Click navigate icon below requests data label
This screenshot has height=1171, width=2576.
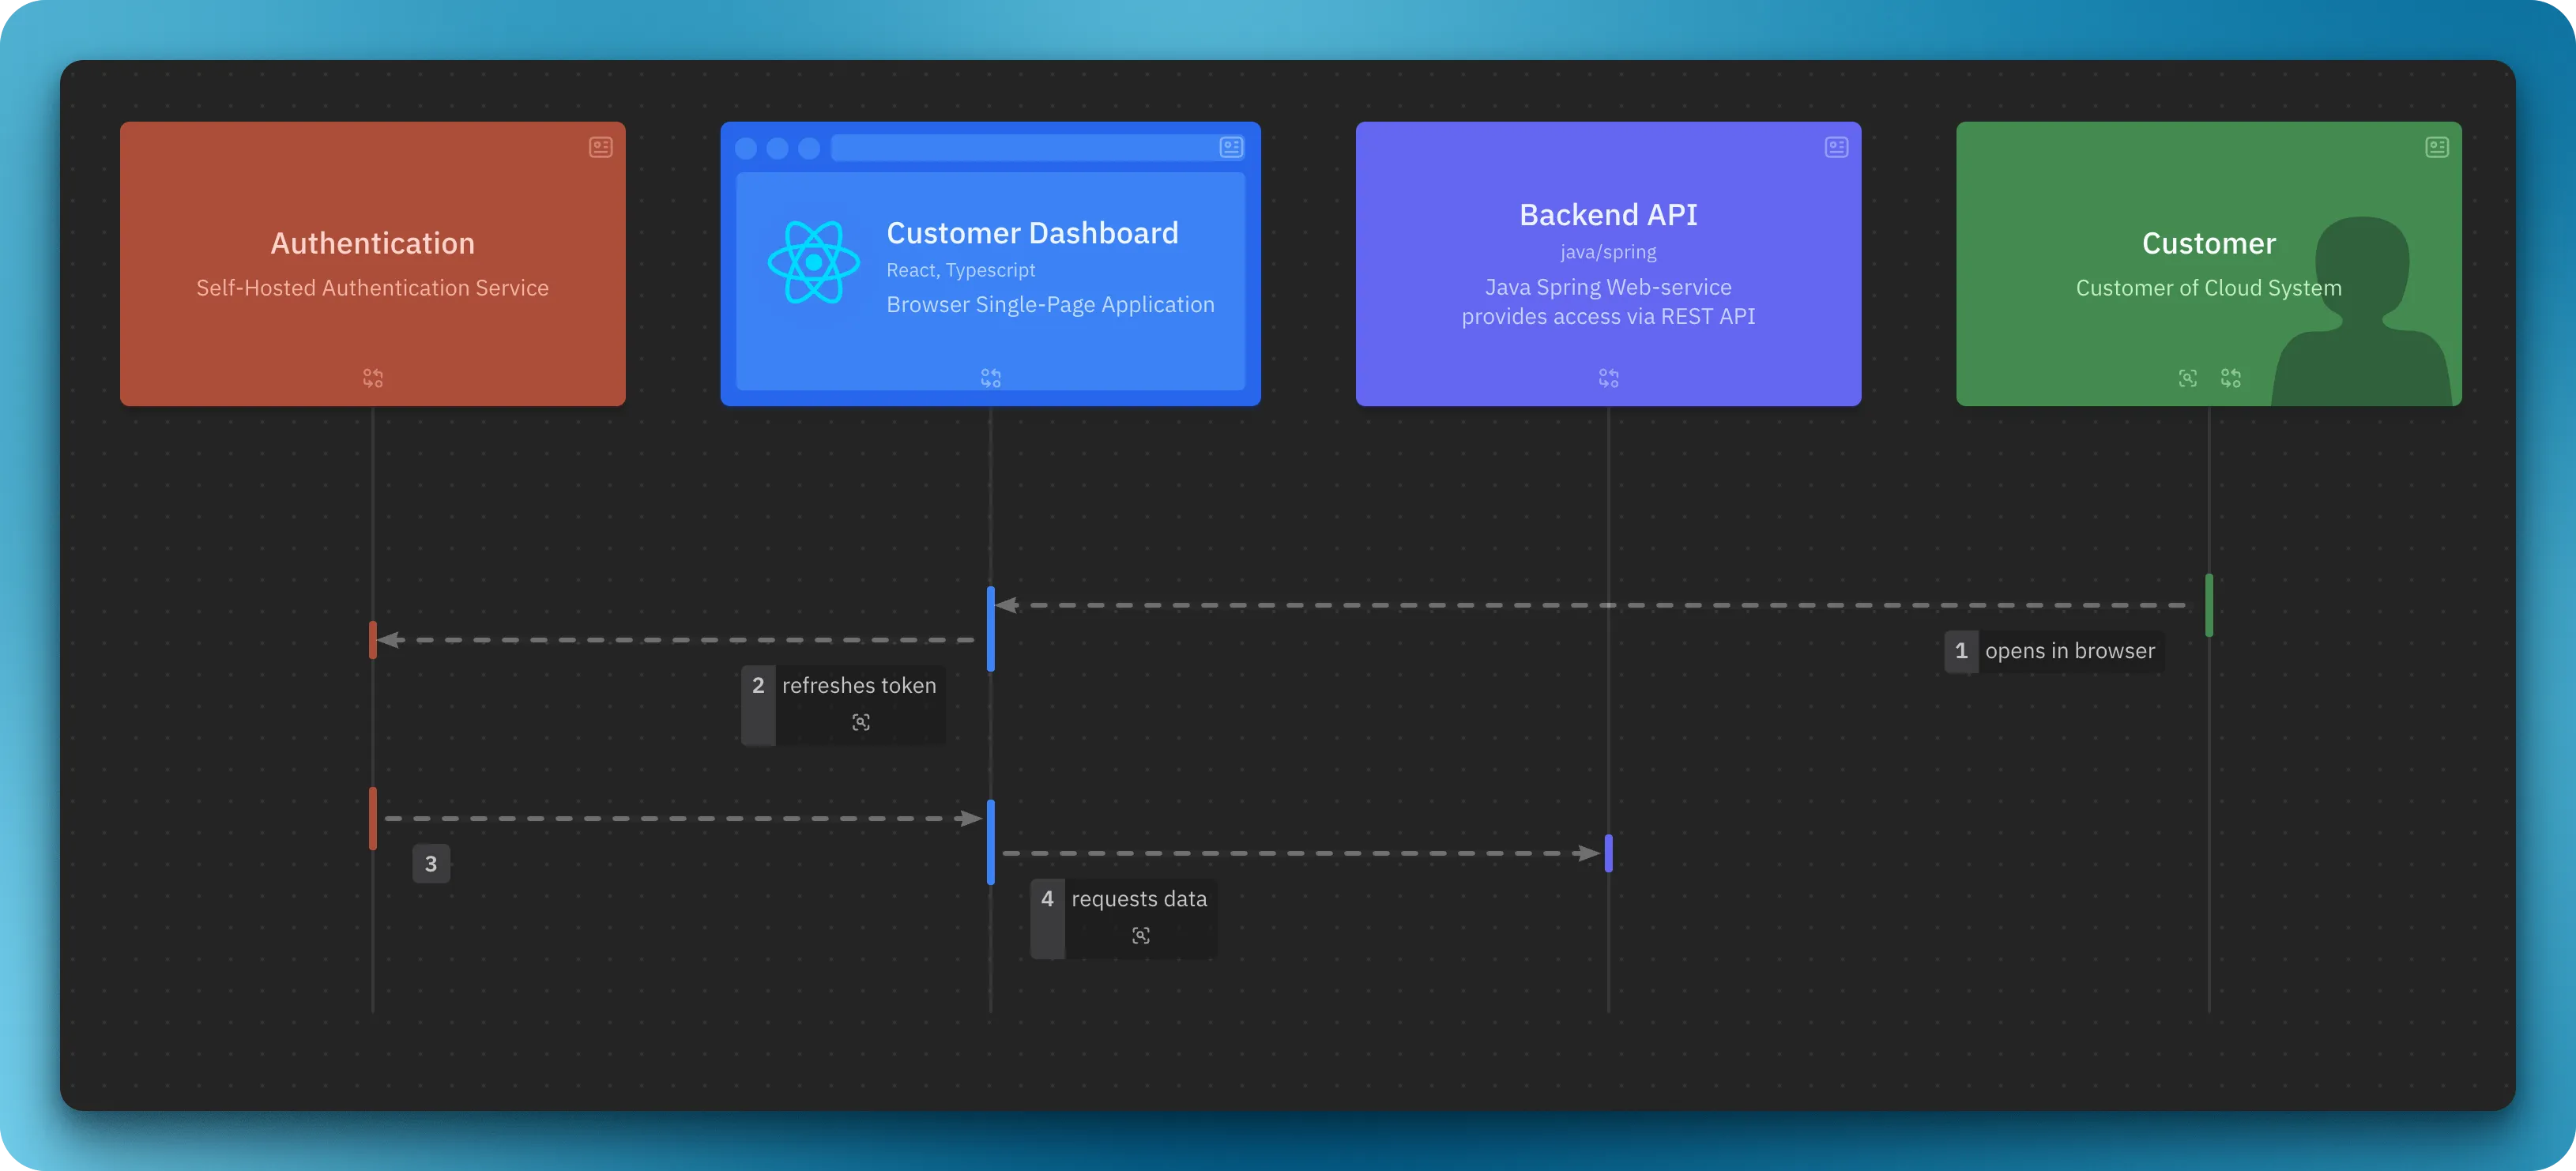pos(1141,935)
